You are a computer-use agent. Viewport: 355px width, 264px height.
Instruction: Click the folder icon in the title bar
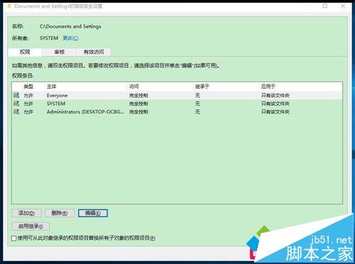[9, 6]
